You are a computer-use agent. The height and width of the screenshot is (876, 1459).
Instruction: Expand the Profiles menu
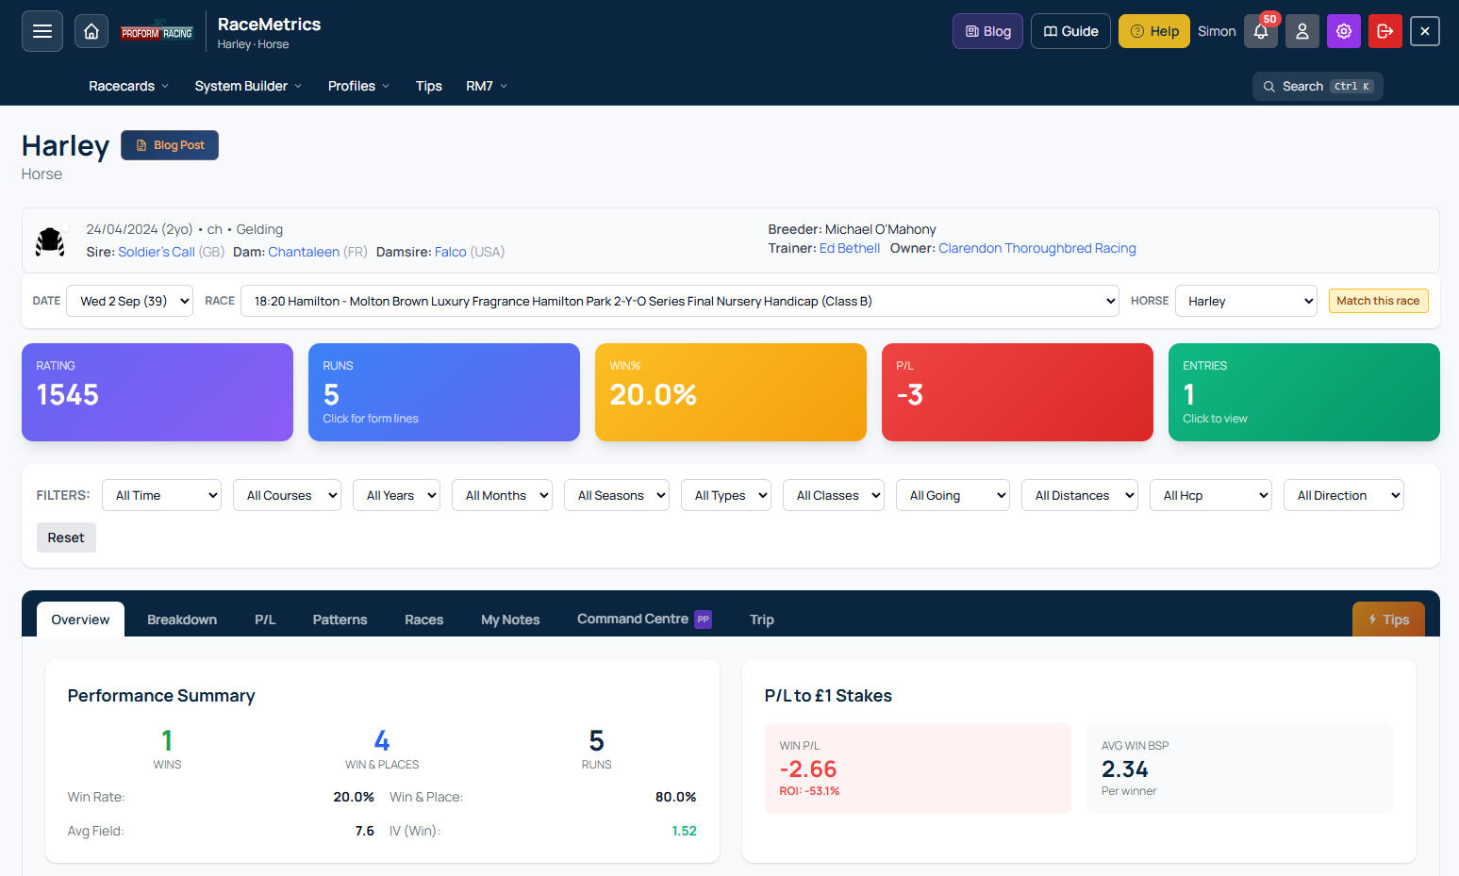pos(358,86)
